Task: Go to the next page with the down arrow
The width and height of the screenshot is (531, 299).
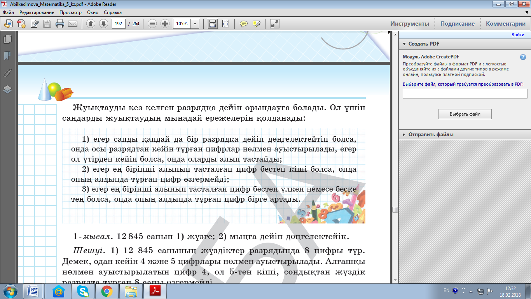Action: click(103, 24)
